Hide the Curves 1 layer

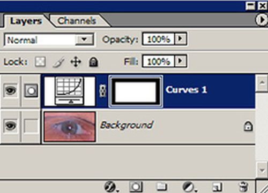(11, 90)
